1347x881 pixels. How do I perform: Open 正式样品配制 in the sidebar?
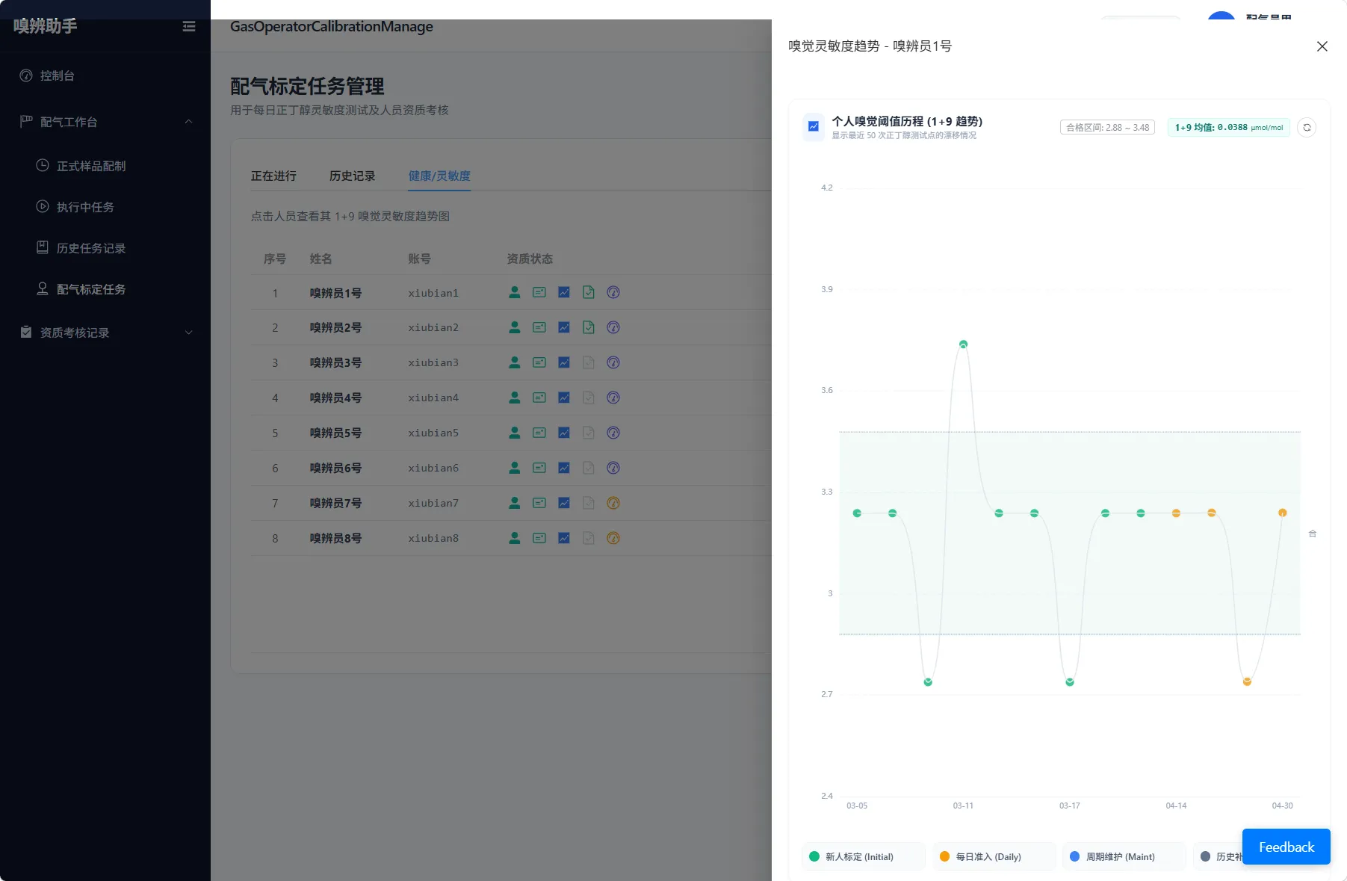pyautogui.click(x=105, y=166)
